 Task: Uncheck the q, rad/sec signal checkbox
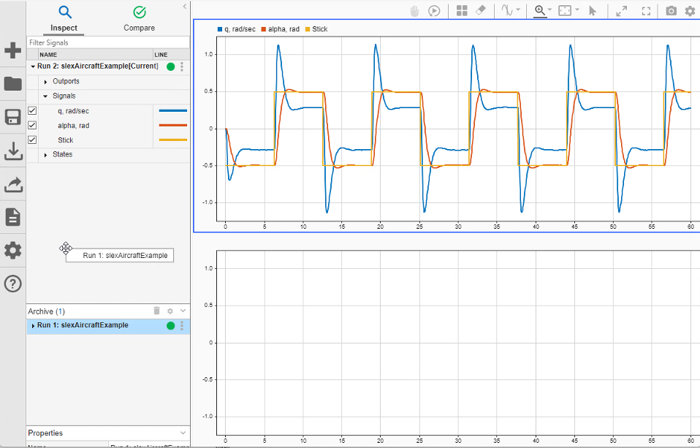32,111
